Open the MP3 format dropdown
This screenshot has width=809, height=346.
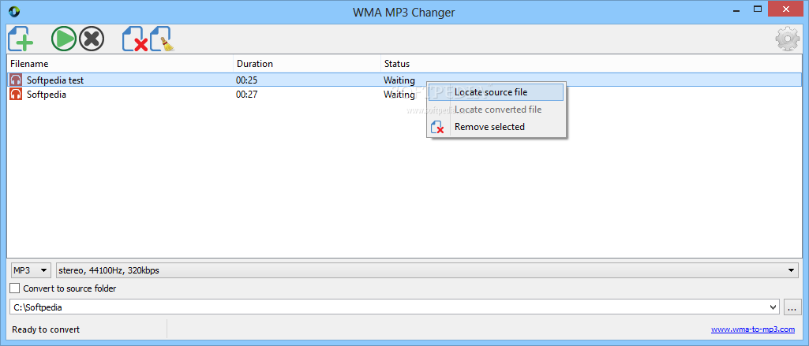coord(31,270)
